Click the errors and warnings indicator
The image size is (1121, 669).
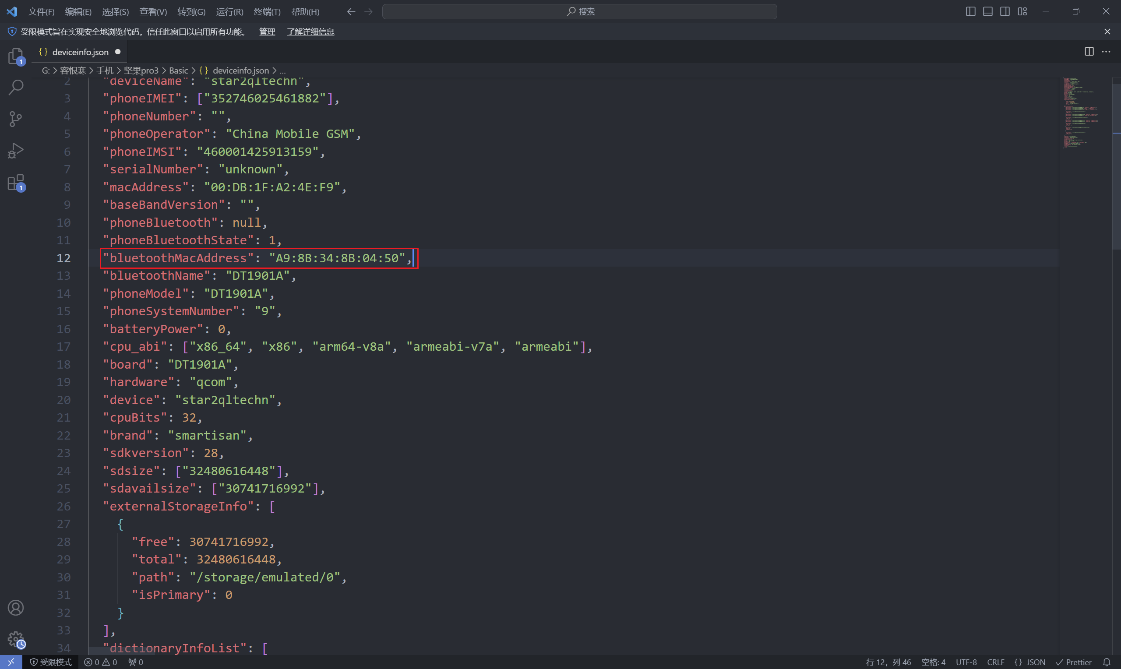tap(101, 662)
